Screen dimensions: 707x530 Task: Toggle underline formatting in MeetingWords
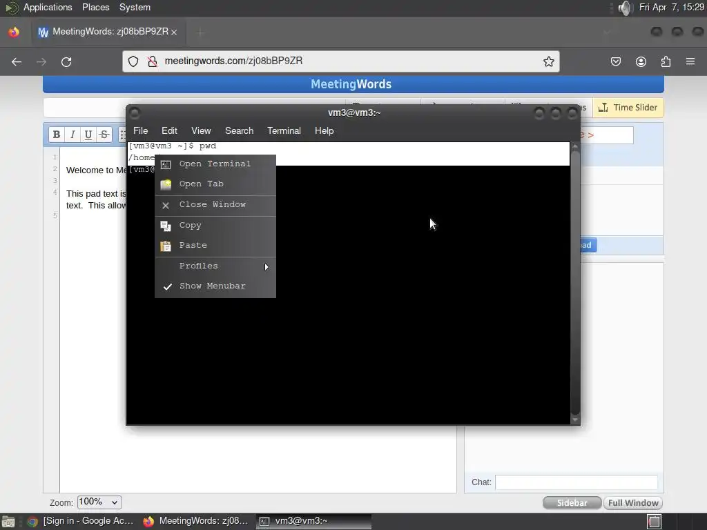tap(88, 135)
